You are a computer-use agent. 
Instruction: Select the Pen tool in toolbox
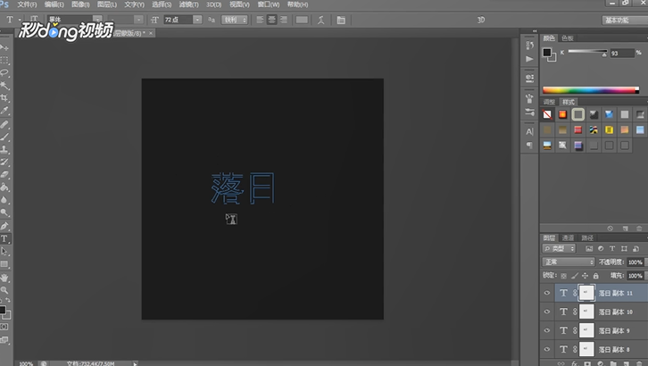(4, 226)
